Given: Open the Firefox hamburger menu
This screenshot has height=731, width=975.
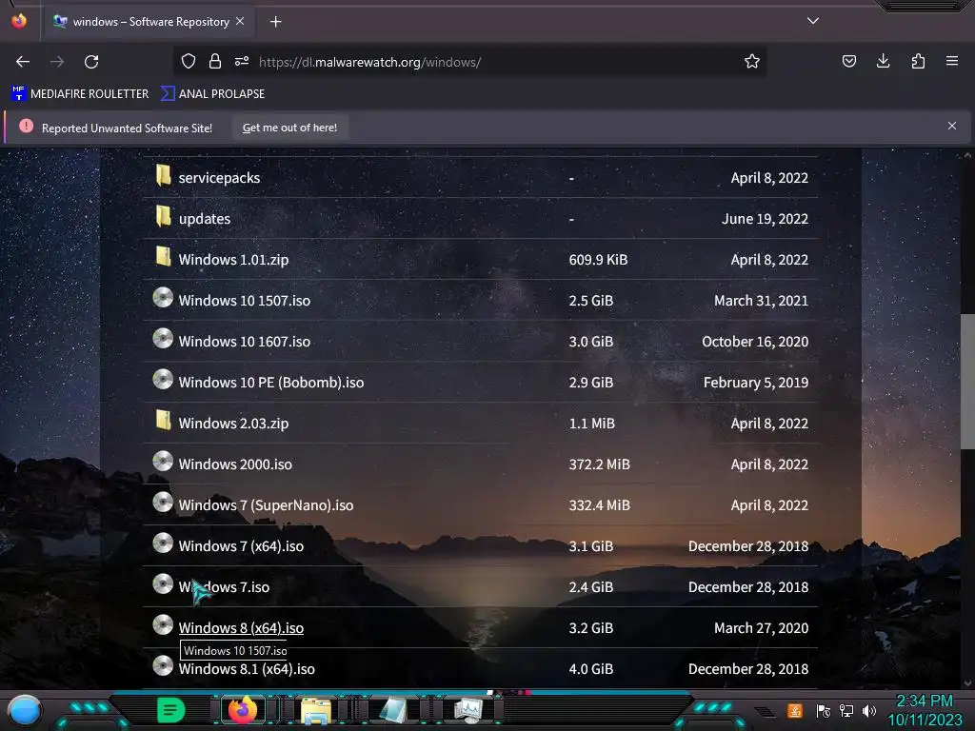Looking at the screenshot, I should point(952,61).
